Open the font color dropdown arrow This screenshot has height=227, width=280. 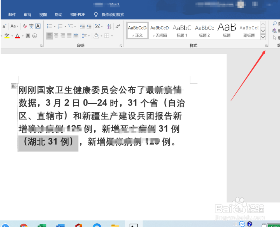tap(23, 36)
